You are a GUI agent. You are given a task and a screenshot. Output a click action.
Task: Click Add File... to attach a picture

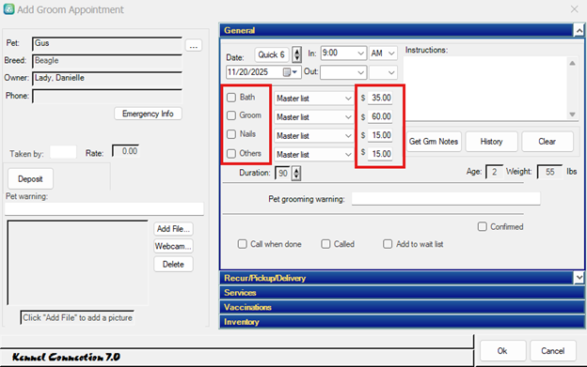[173, 229]
